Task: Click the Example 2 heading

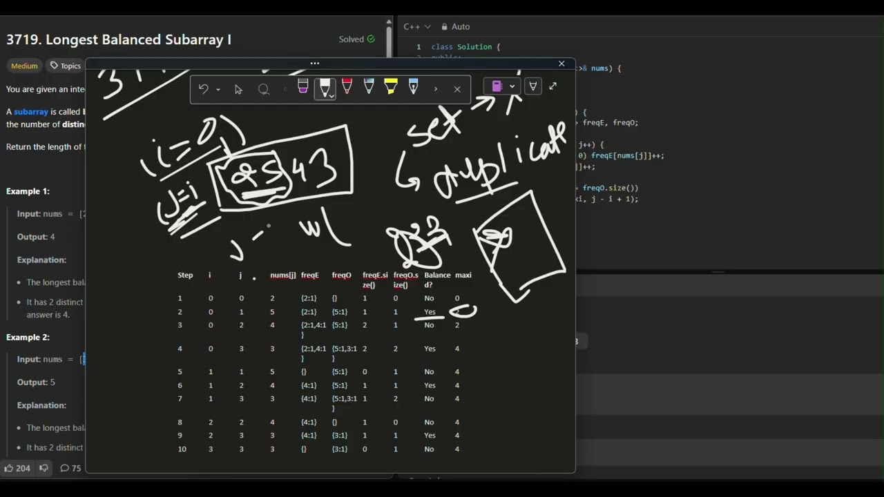Action: tap(28, 337)
